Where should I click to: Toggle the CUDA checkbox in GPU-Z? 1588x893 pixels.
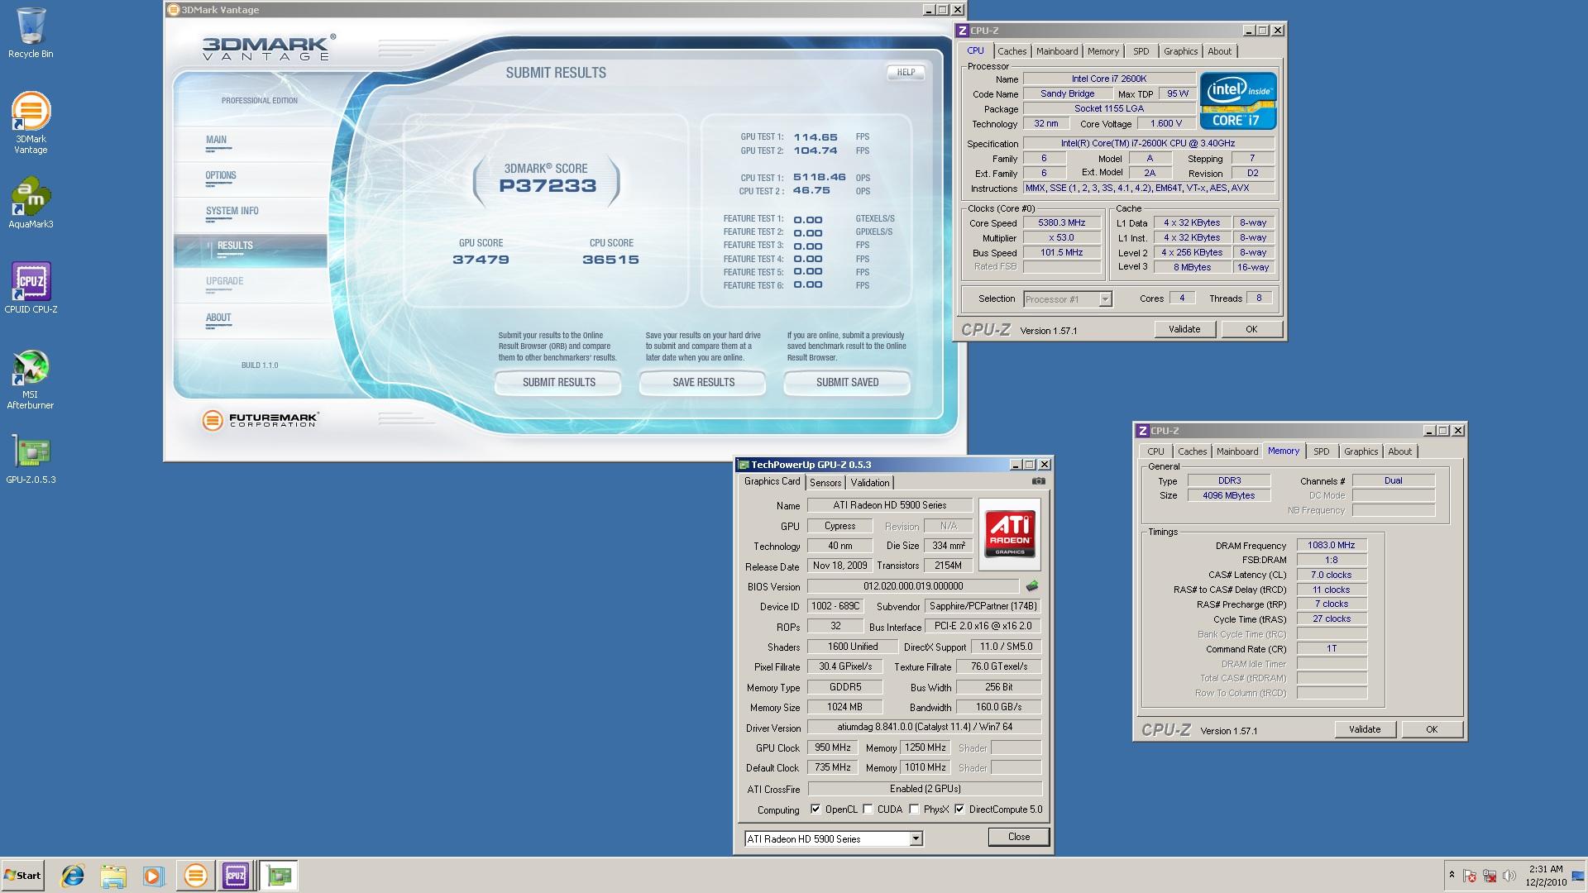[x=868, y=809]
